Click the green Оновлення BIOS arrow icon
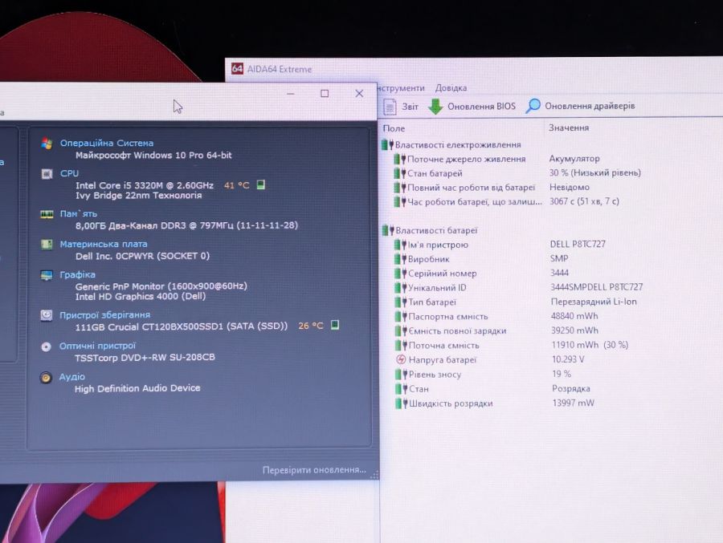The image size is (723, 543). pyautogui.click(x=435, y=107)
